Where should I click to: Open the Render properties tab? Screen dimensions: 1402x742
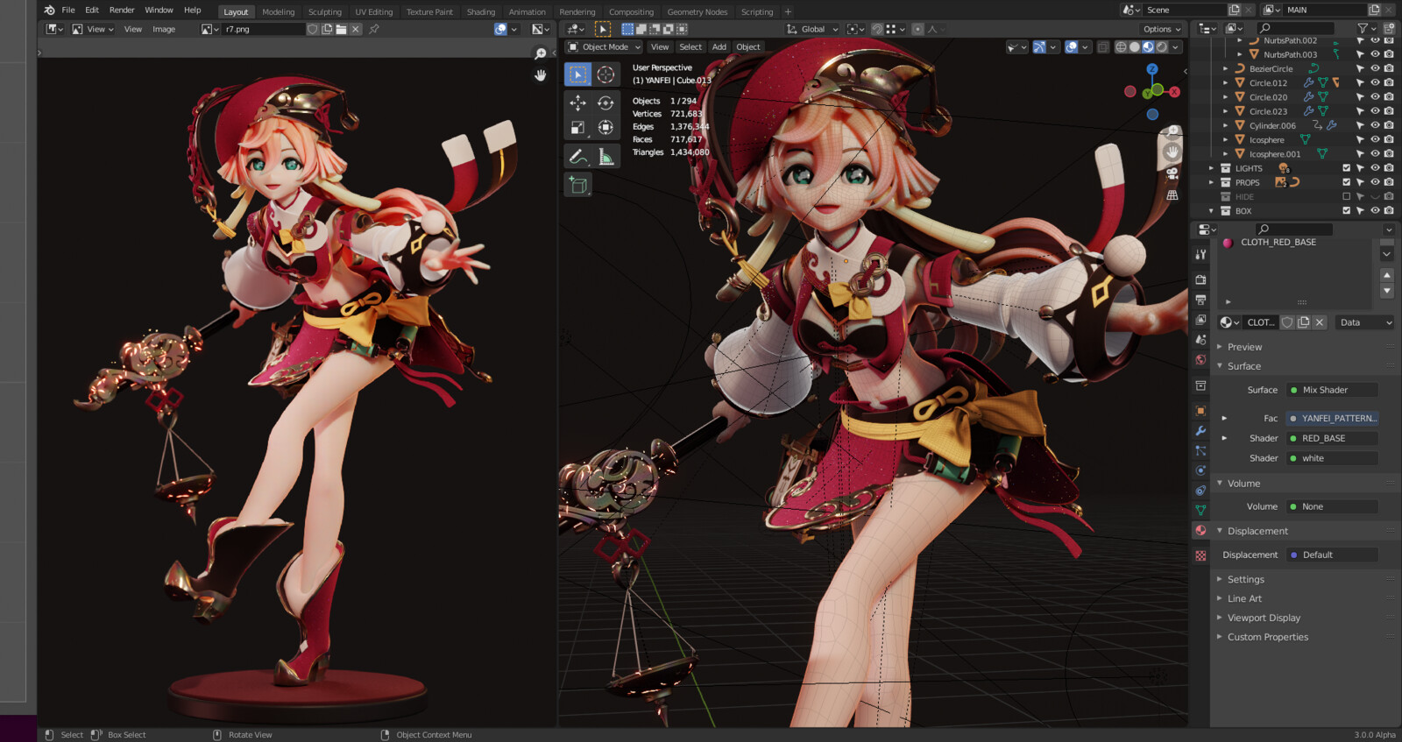tap(1200, 279)
